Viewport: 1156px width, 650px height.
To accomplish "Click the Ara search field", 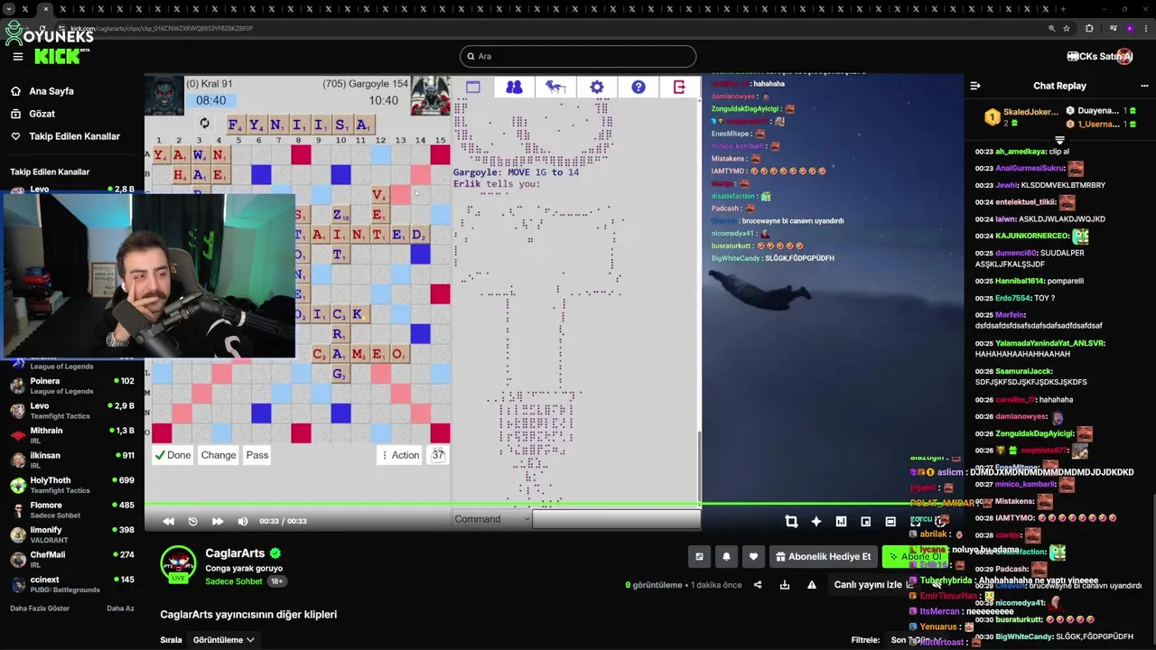I will coord(578,56).
